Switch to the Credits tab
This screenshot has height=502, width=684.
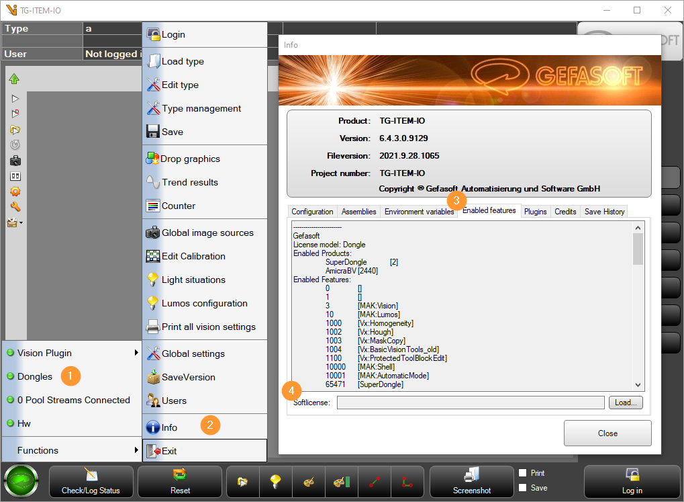click(565, 212)
